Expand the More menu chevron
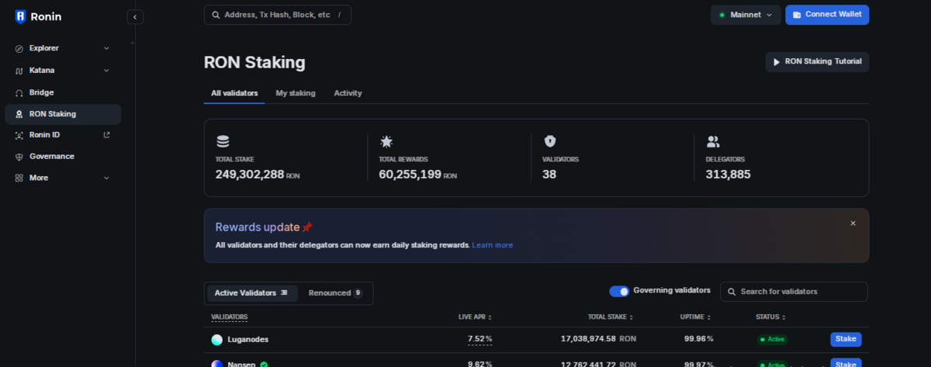Screen dimensions: 931x367 106,178
